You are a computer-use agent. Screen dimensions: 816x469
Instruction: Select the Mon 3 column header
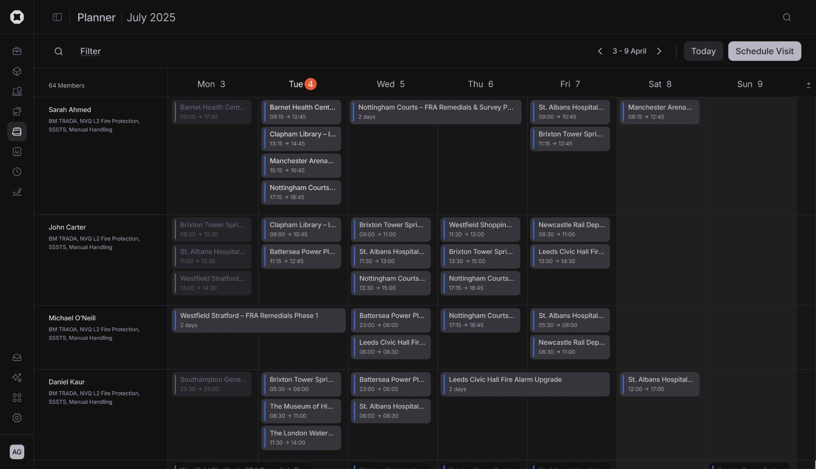(x=211, y=84)
